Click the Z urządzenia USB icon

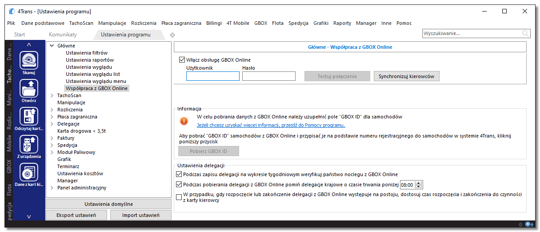coord(29,144)
